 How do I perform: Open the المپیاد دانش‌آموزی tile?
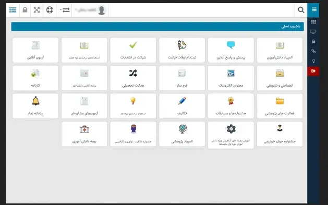[280, 50]
